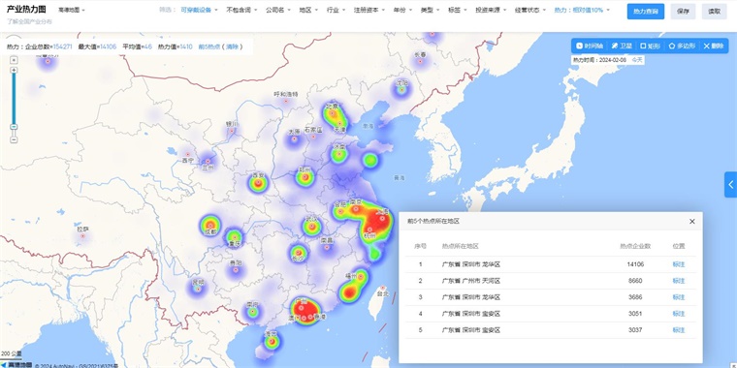
Task: Click the 郑州 hotspot marker
Action: (x=304, y=177)
